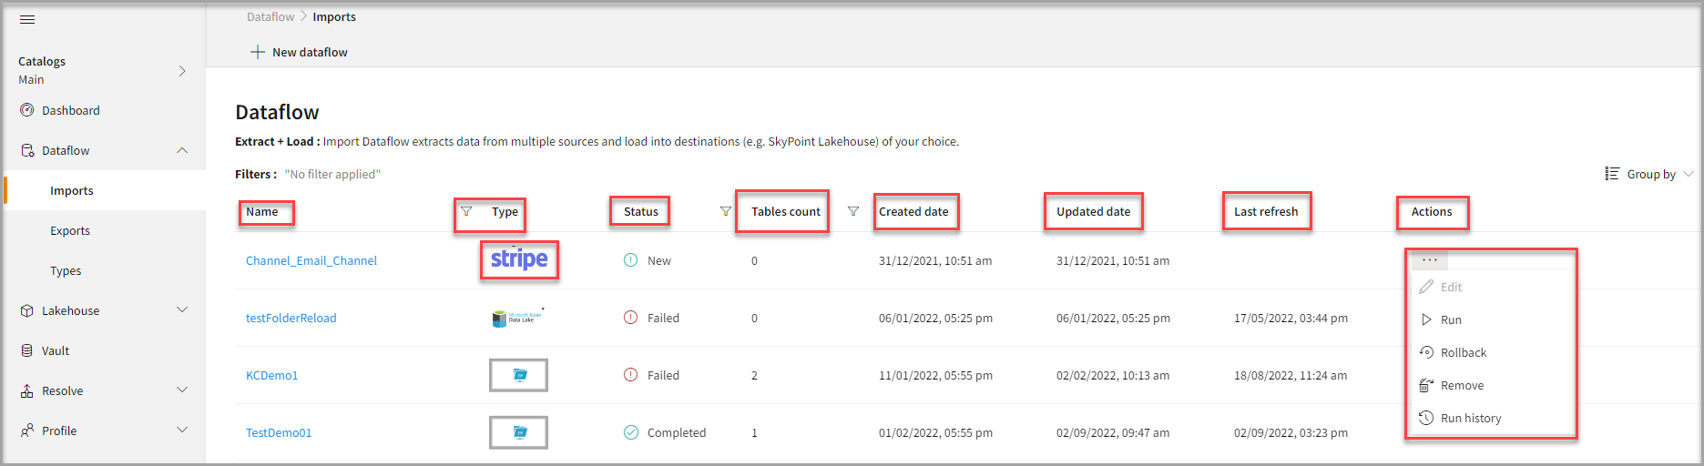
Task: Click the Dashboard gauge icon
Action: point(27,110)
